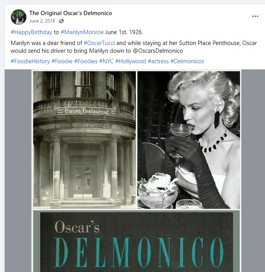The width and height of the screenshot is (265, 272).
Task: Follow the #MarilynMonroe hashtag
Action: 82,32
